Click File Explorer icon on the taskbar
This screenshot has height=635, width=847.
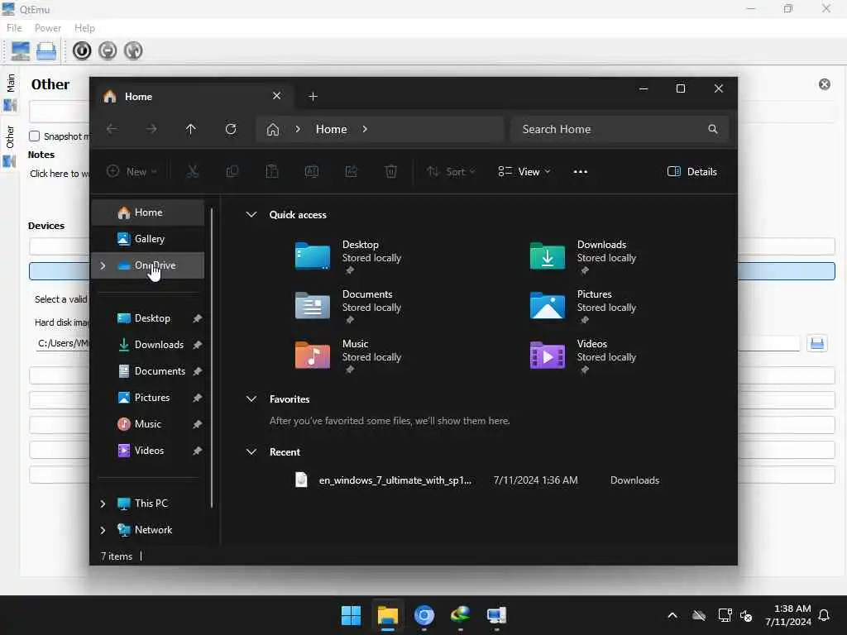387,615
